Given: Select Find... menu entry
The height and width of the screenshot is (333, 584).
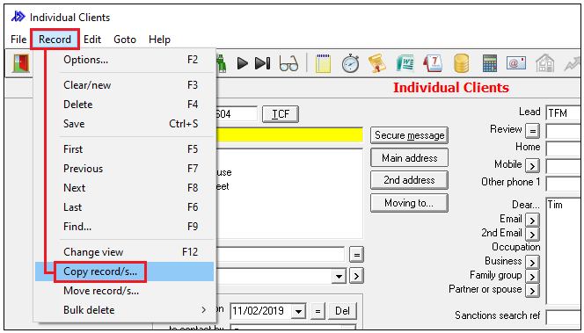Looking at the screenshot, I should point(125,227).
